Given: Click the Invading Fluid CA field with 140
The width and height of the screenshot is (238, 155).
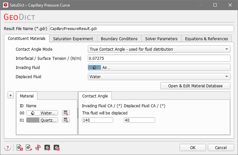Looking at the screenshot, I should [x=97, y=120].
